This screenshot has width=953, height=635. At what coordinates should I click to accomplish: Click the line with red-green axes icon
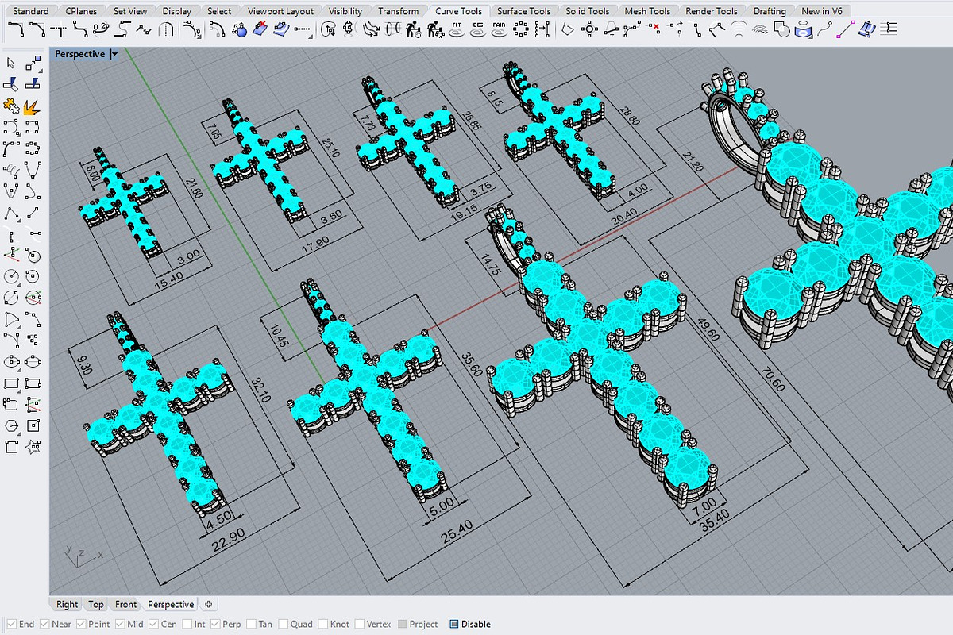tap(12, 256)
